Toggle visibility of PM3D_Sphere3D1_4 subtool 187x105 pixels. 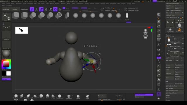coord(183,53)
